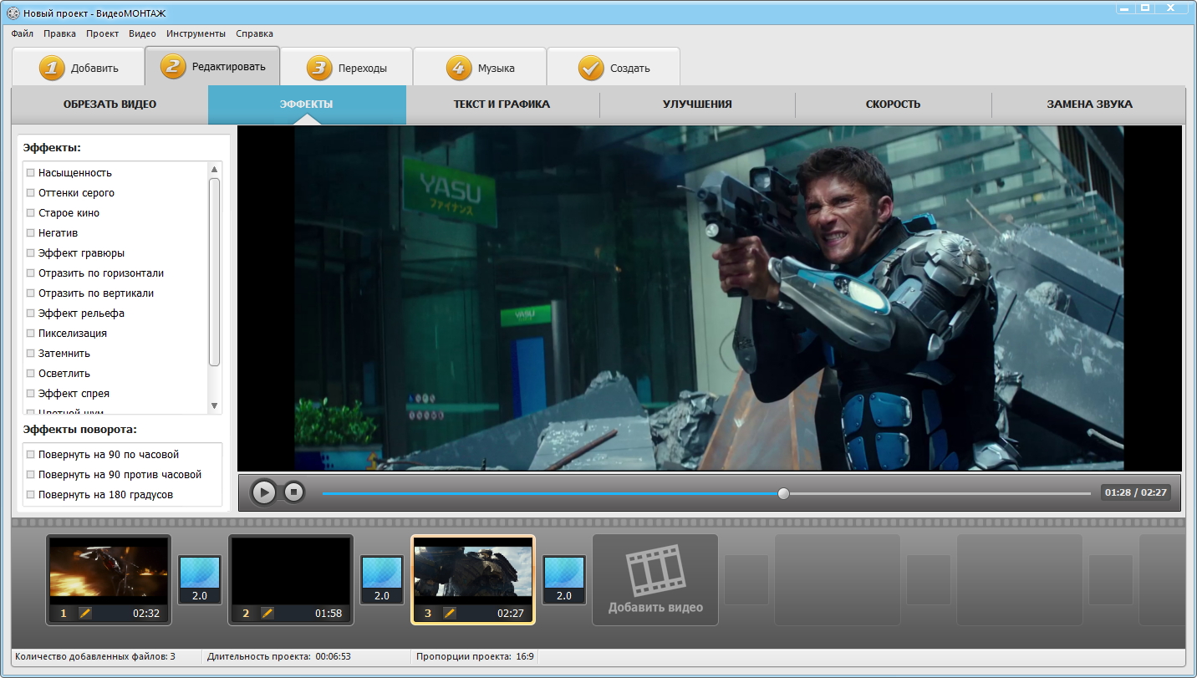Open ТЕКСТ И ГРАФИКА section
This screenshot has width=1197, height=678.
502,105
